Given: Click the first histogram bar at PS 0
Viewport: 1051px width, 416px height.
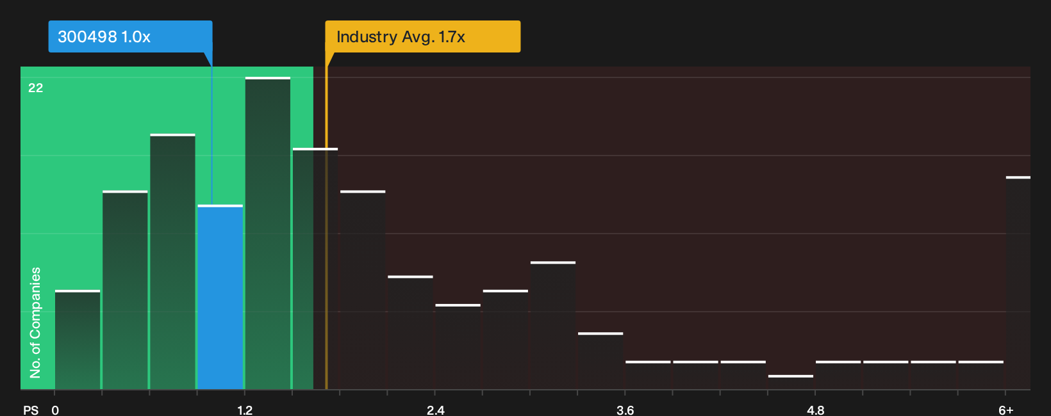Looking at the screenshot, I should coord(78,340).
